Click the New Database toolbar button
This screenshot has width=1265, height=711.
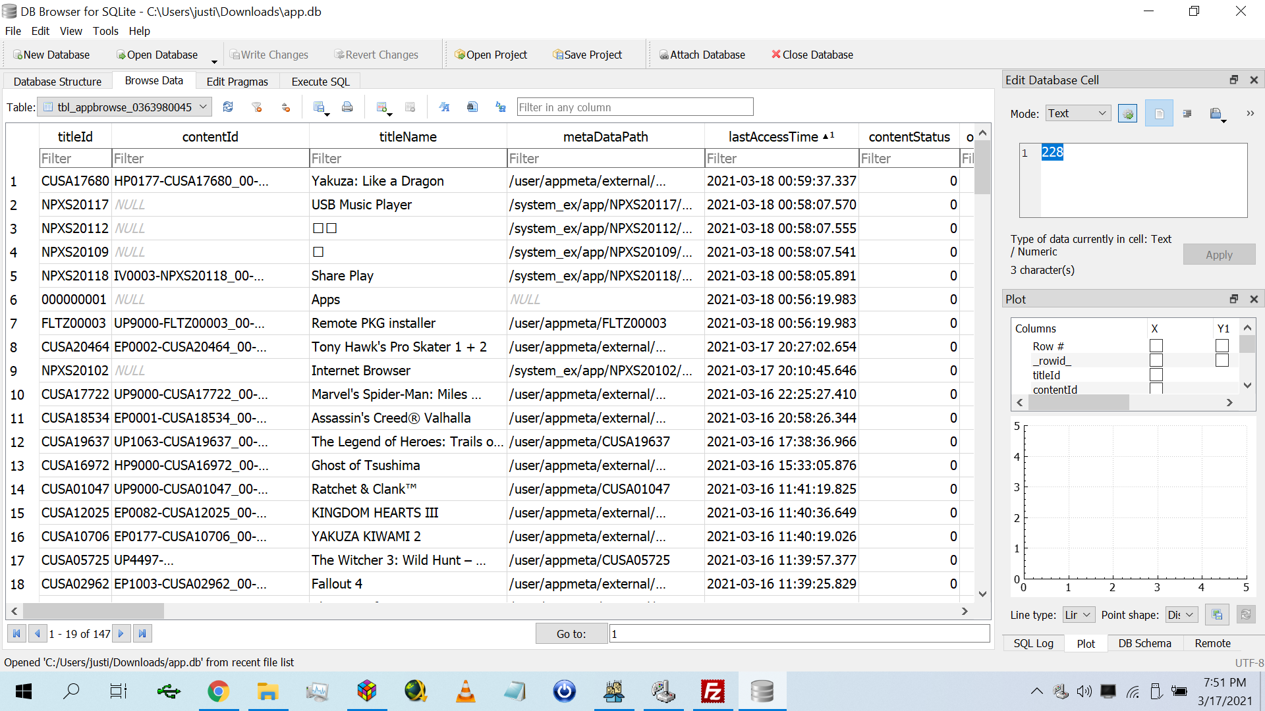pos(51,55)
